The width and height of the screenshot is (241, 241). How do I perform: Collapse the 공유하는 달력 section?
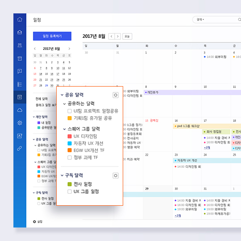pos(65,104)
